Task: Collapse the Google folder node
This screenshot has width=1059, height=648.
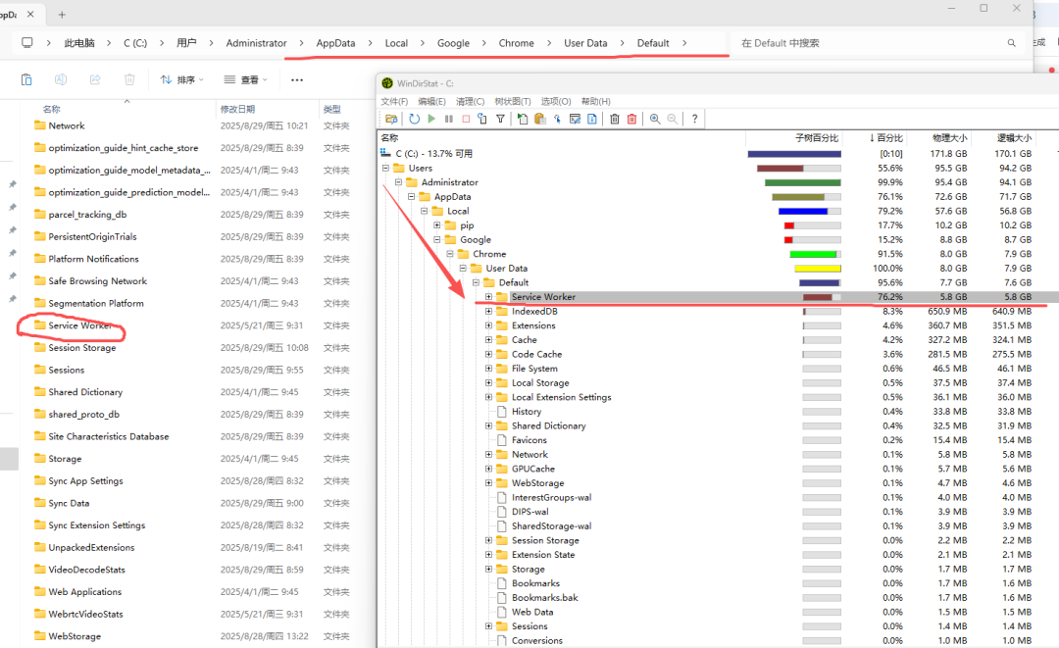Action: coord(437,240)
